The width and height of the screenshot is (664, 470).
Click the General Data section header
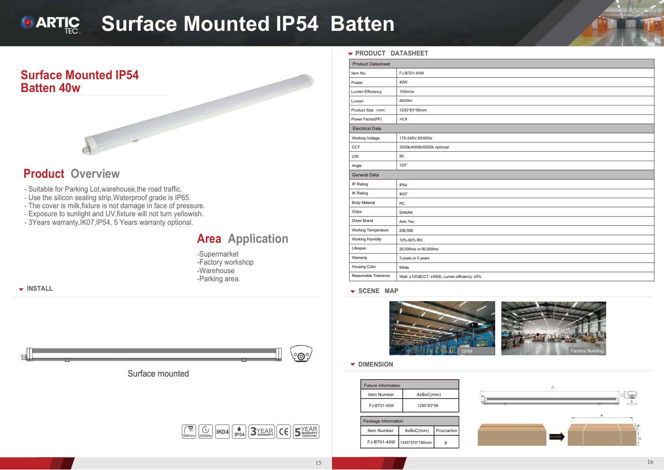click(x=502, y=175)
